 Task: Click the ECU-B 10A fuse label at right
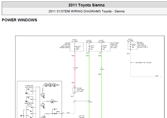pos(133,46)
